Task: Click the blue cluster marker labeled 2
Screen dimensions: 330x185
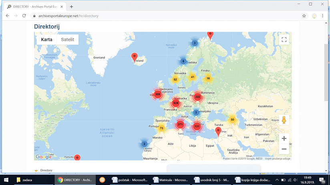Action: [x=144, y=144]
